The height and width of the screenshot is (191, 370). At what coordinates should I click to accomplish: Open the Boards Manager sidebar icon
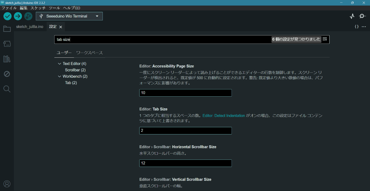click(x=7, y=44)
